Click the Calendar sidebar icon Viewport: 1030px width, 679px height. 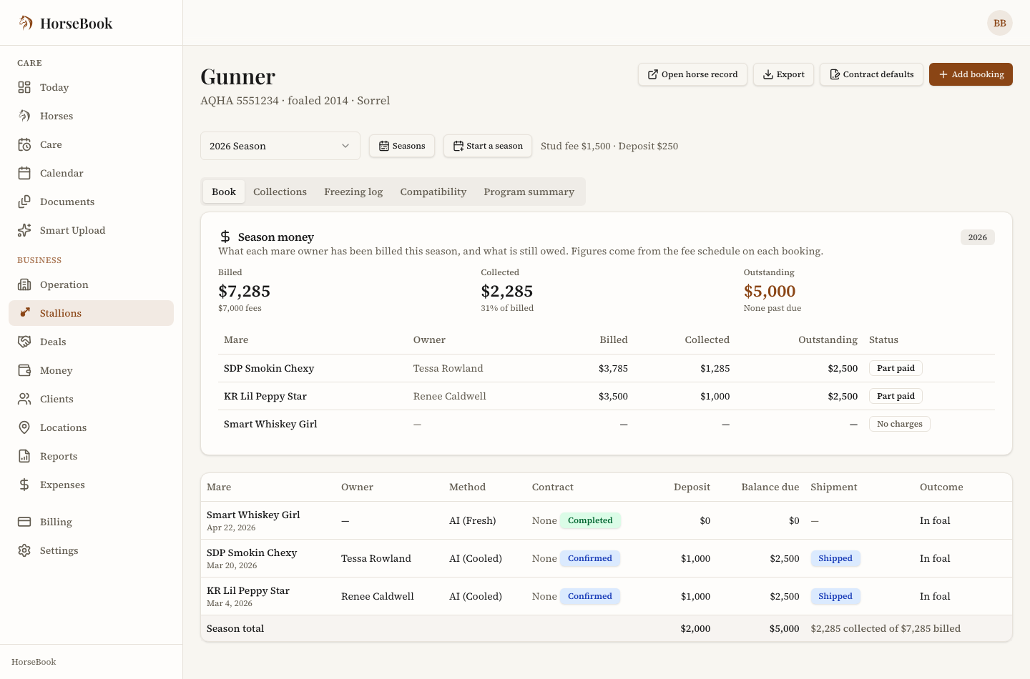point(24,173)
